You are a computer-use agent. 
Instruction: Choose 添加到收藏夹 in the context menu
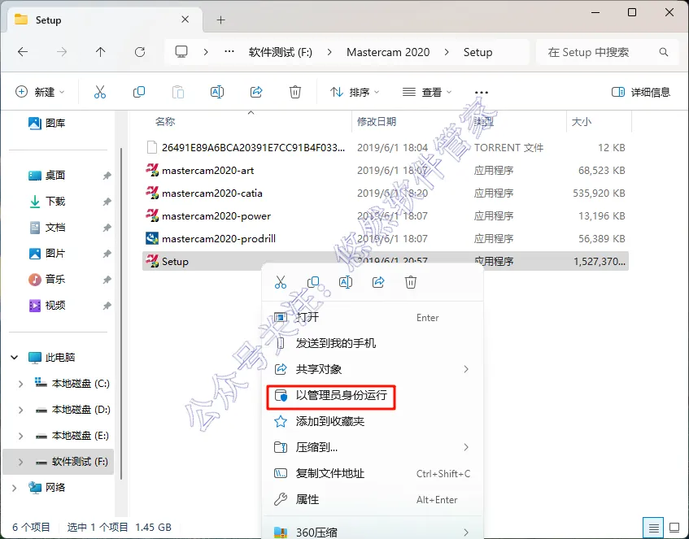[373, 421]
